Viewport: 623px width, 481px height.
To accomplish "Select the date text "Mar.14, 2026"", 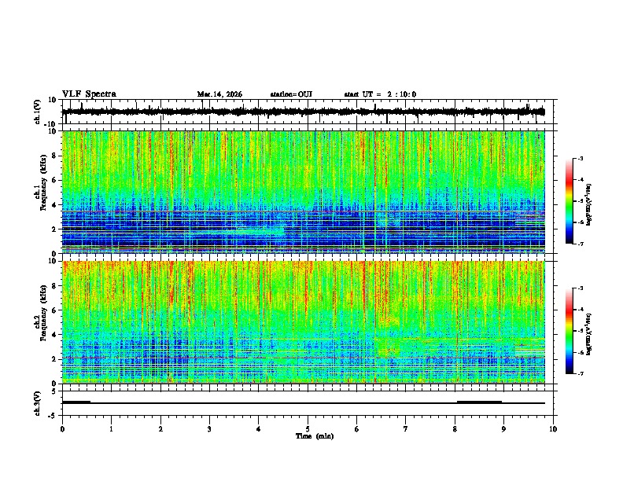I will (x=219, y=94).
